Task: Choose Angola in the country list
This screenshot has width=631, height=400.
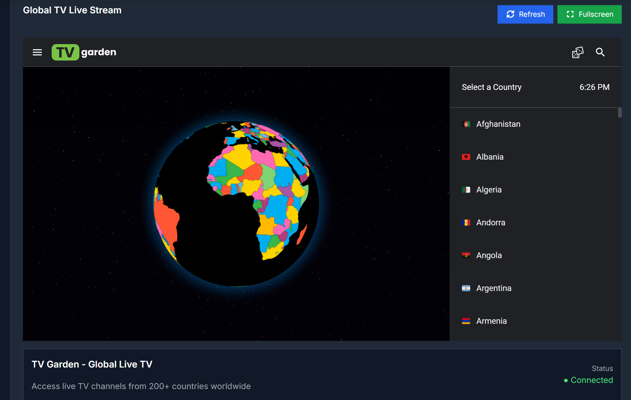Action: pyautogui.click(x=489, y=255)
